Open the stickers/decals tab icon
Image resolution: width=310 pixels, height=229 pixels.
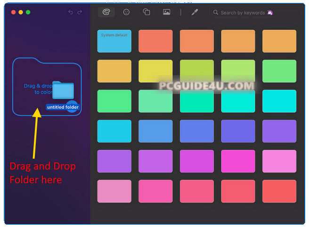[x=146, y=12]
